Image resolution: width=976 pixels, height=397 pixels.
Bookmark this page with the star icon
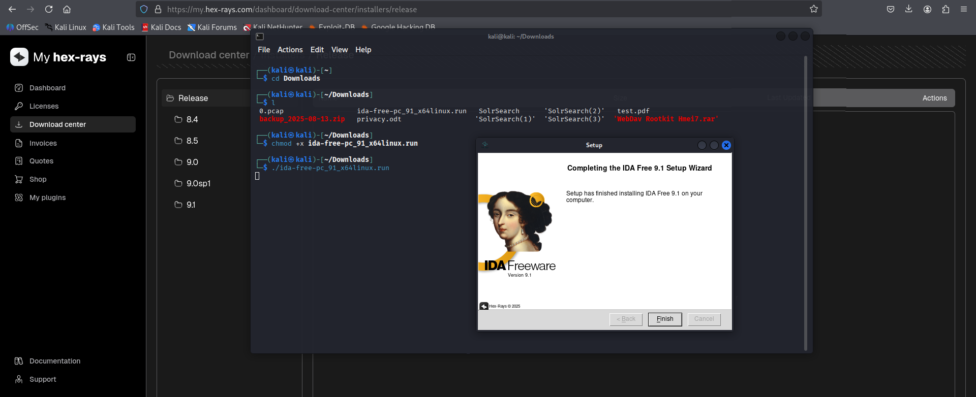pyautogui.click(x=814, y=9)
